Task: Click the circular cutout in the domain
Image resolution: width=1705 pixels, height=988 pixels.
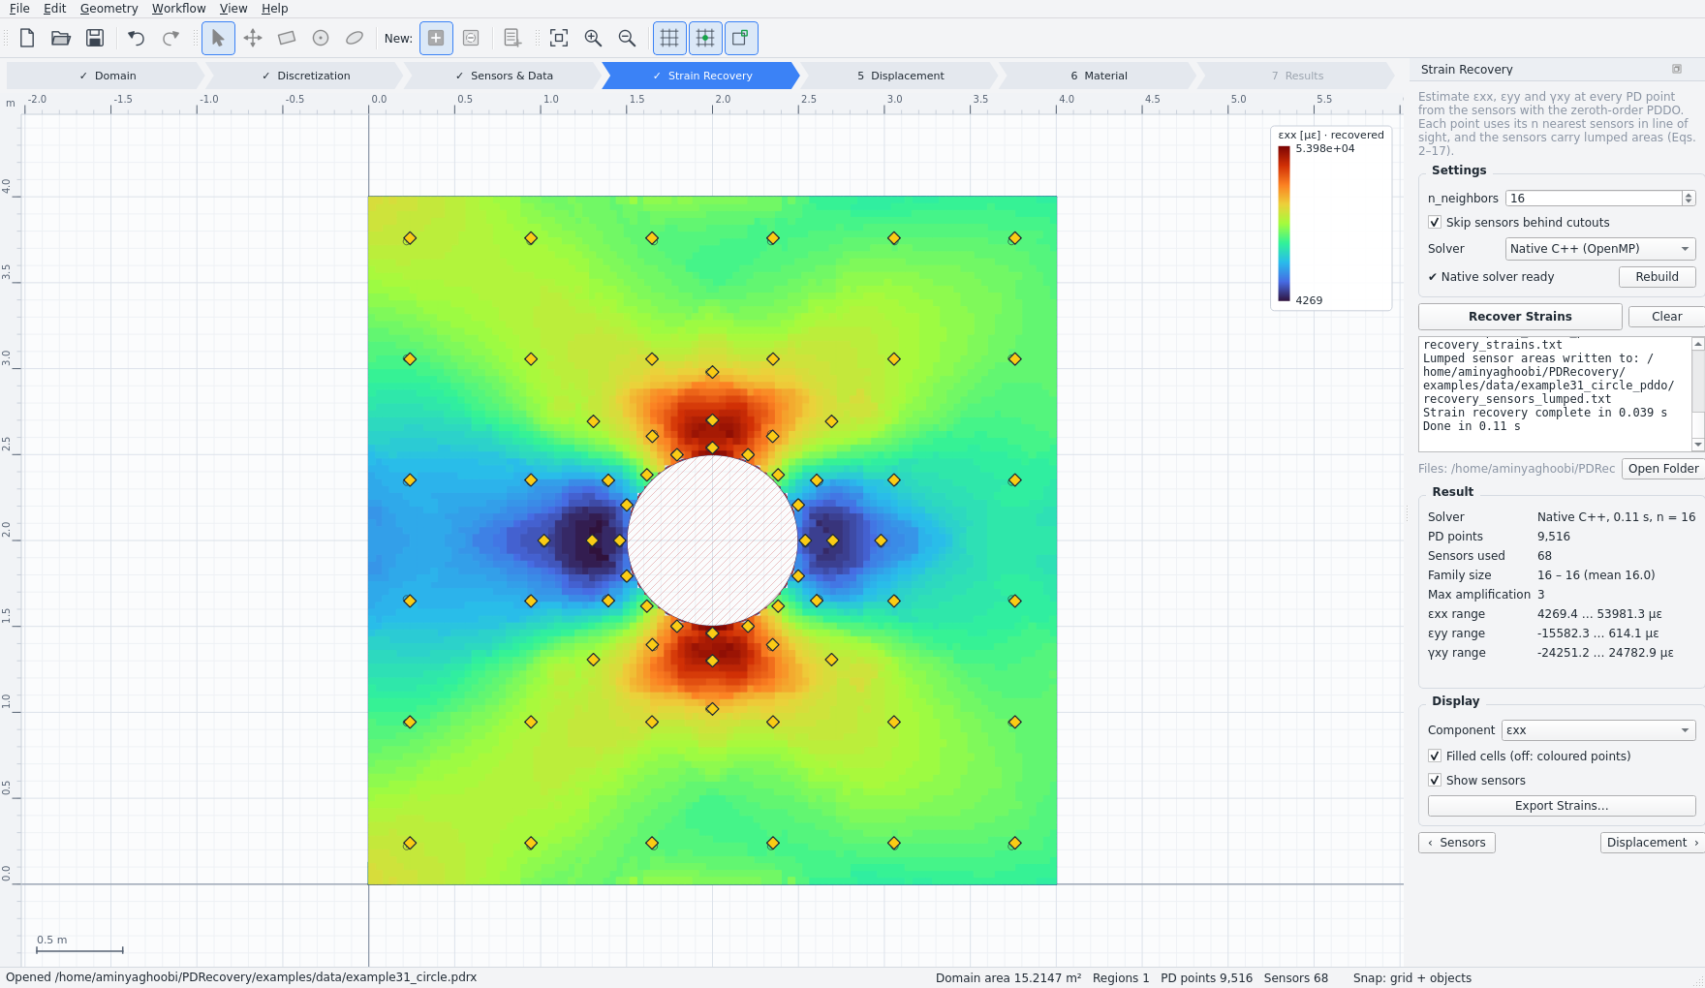Action: click(x=712, y=540)
